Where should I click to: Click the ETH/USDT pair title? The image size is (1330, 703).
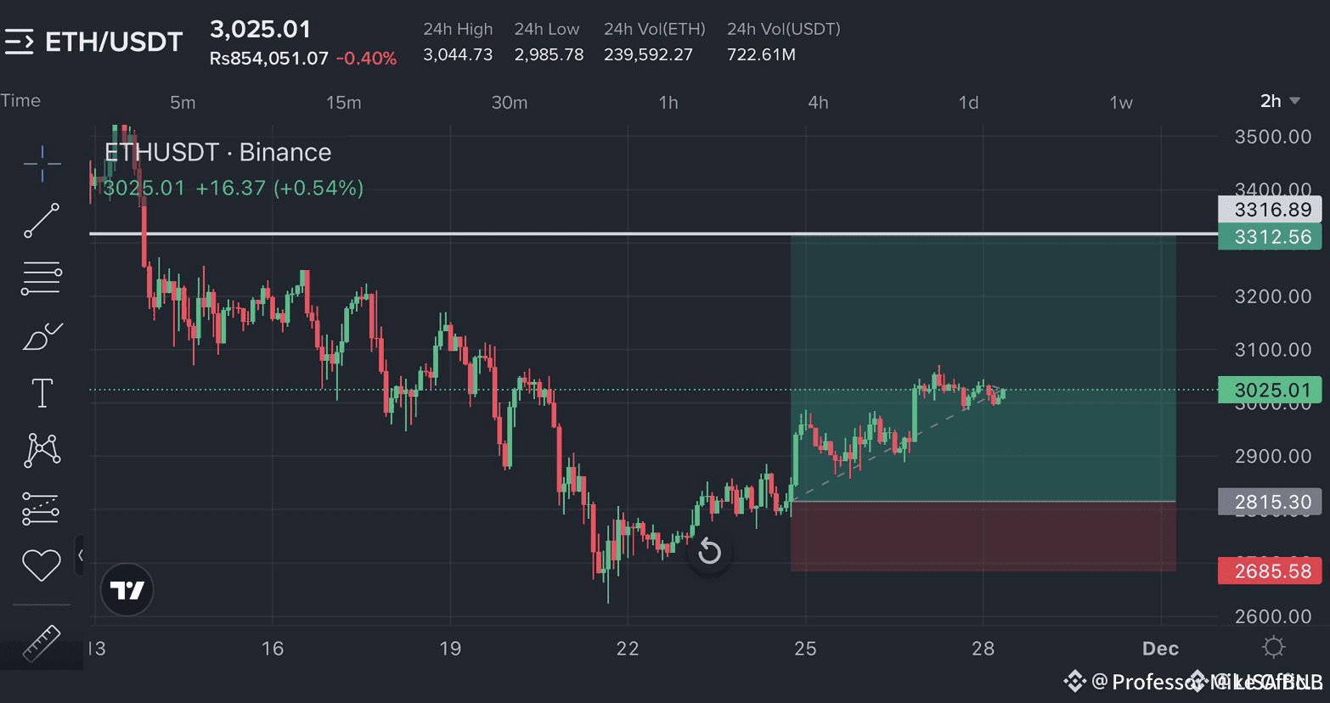[x=114, y=42]
